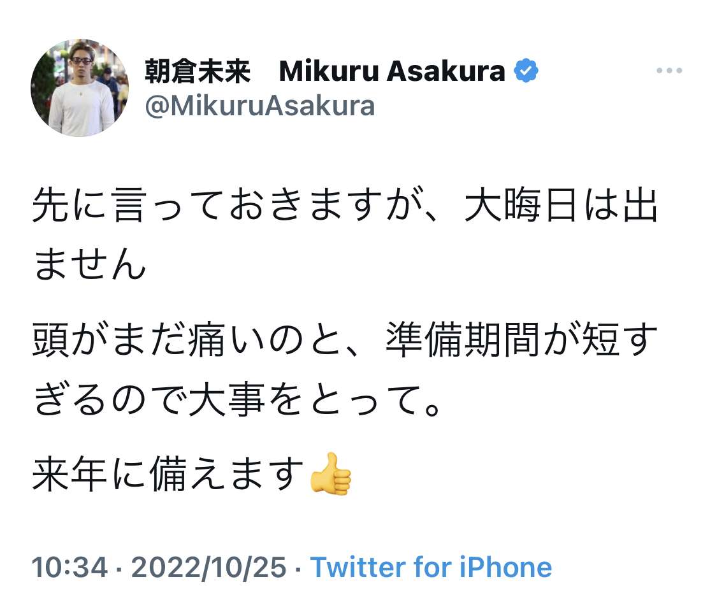Viewport: 717px width, 600px height.
Task: Click the Japanese display name 朝倉未来
Action: 198,73
